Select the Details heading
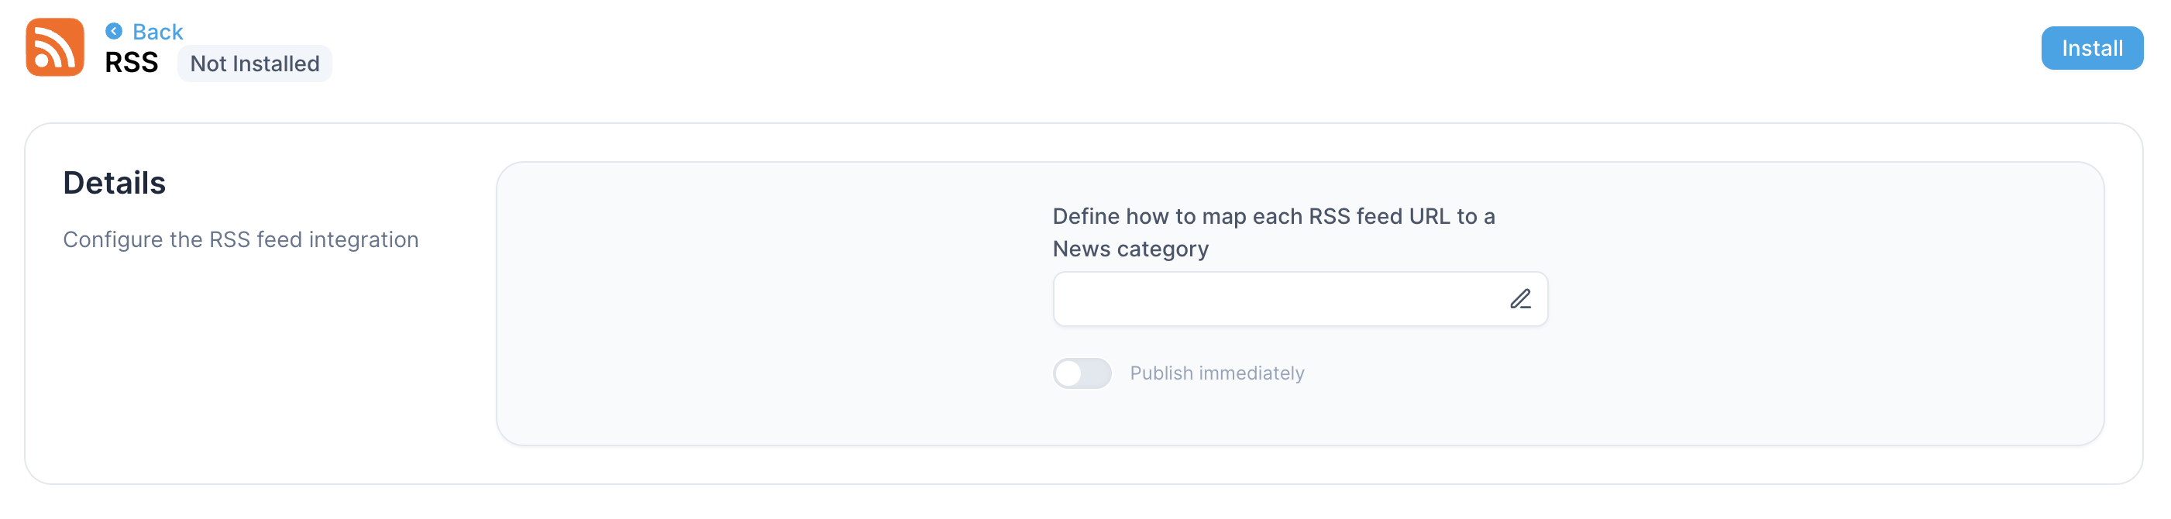This screenshot has height=519, width=2171. pyautogui.click(x=115, y=183)
